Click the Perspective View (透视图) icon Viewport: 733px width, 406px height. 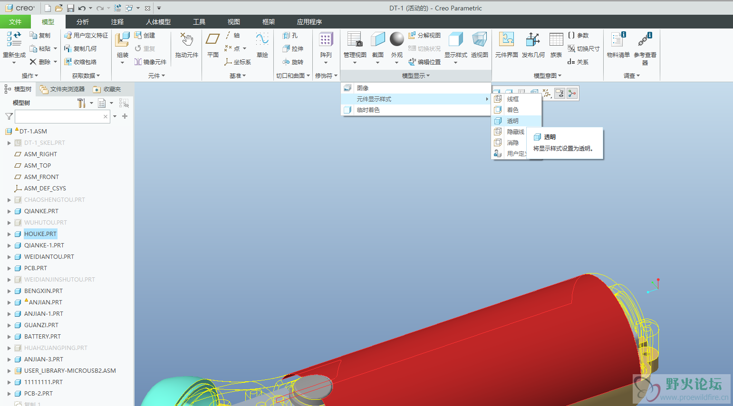(479, 39)
